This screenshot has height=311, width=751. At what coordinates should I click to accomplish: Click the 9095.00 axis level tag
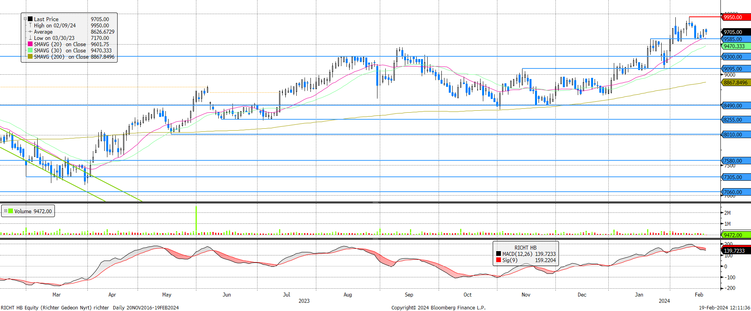click(736, 69)
